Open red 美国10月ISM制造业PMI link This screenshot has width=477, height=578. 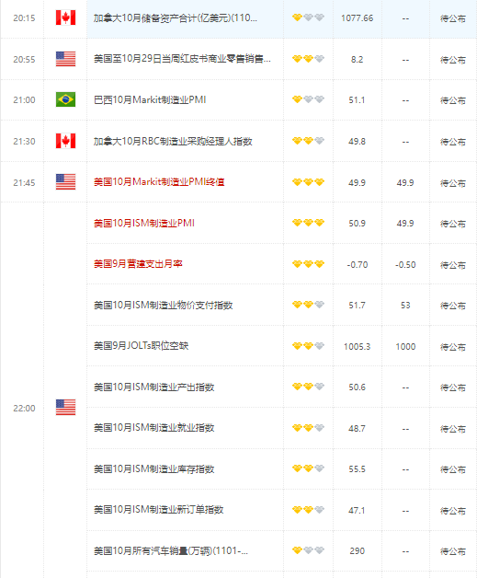(x=144, y=223)
